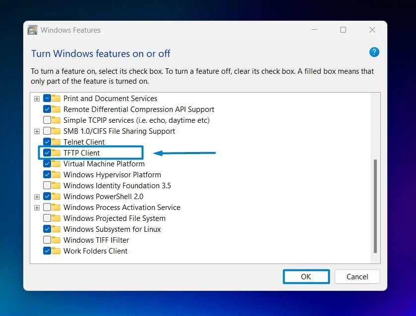
Task: Click the Virtual Machine Platform folder icon
Action: 56,163
